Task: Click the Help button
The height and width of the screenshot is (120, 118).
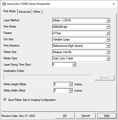Action: pos(107,116)
